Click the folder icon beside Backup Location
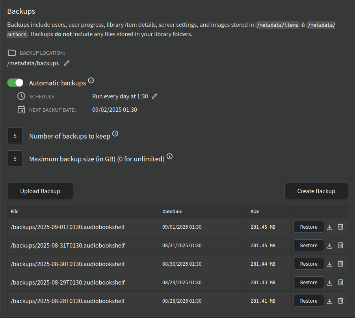 pyautogui.click(x=12, y=53)
